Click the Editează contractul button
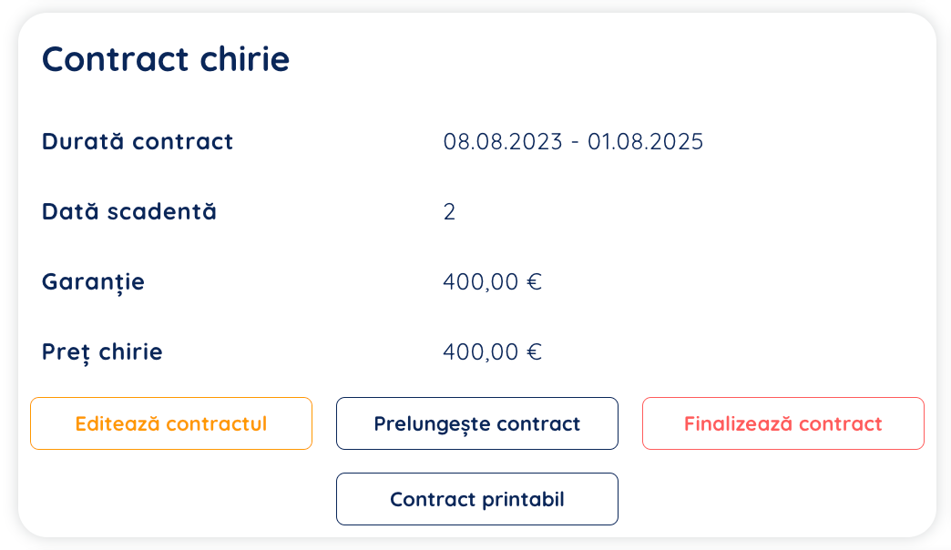 171,423
